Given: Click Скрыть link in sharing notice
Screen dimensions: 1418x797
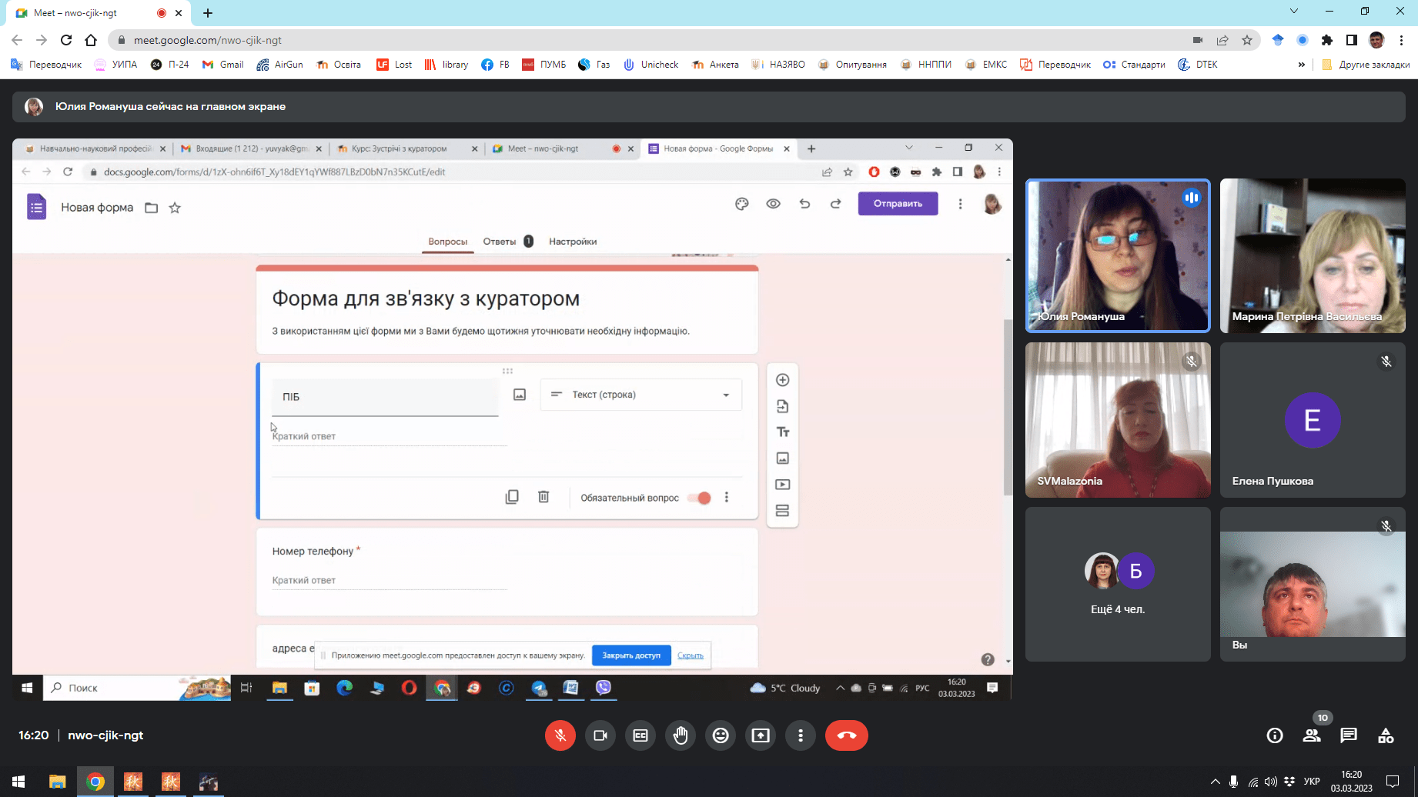Looking at the screenshot, I should [x=691, y=655].
